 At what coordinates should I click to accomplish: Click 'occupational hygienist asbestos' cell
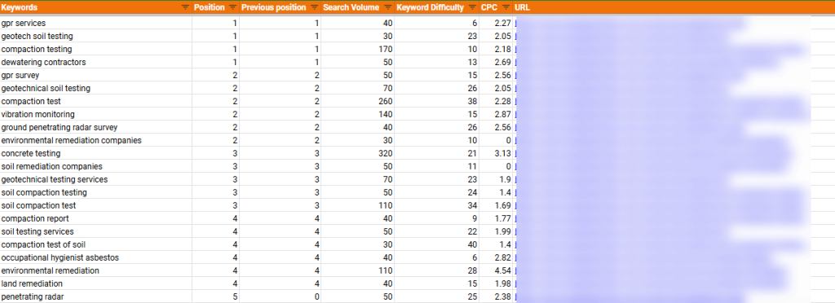point(96,258)
